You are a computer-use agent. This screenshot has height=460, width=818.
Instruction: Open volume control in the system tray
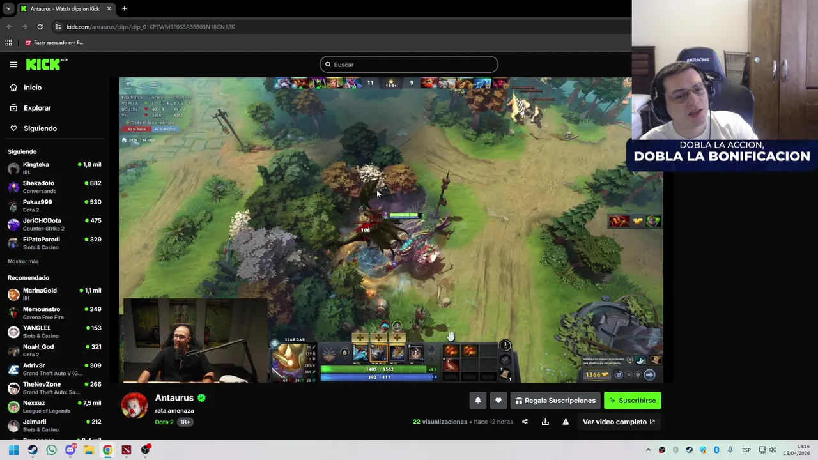click(773, 450)
